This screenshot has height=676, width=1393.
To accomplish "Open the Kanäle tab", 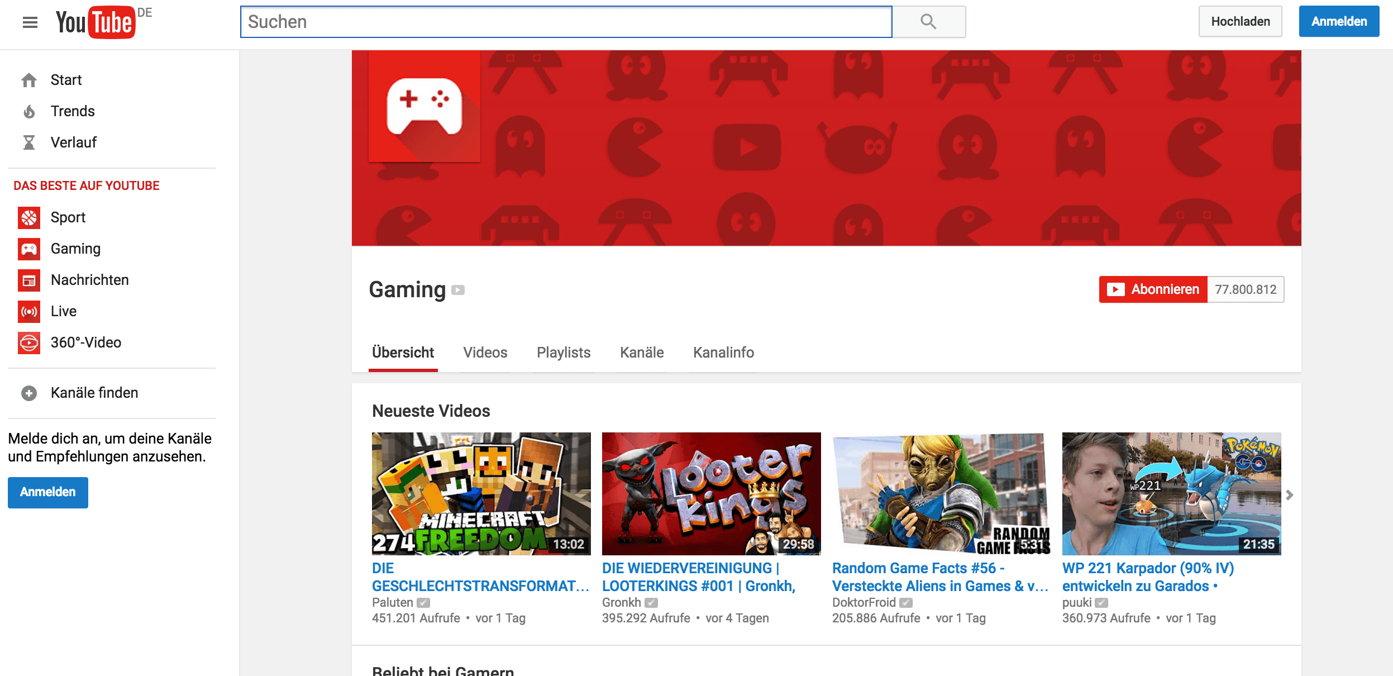I will [x=642, y=353].
